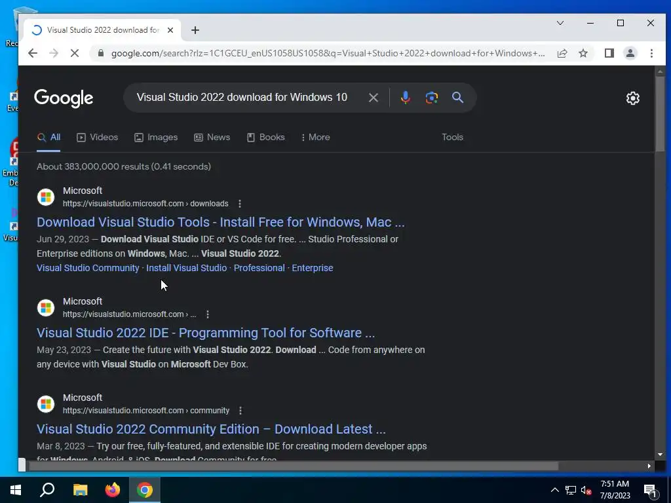Image resolution: width=671 pixels, height=503 pixels.
Task: Click the site security lock icon
Action: tap(100, 53)
